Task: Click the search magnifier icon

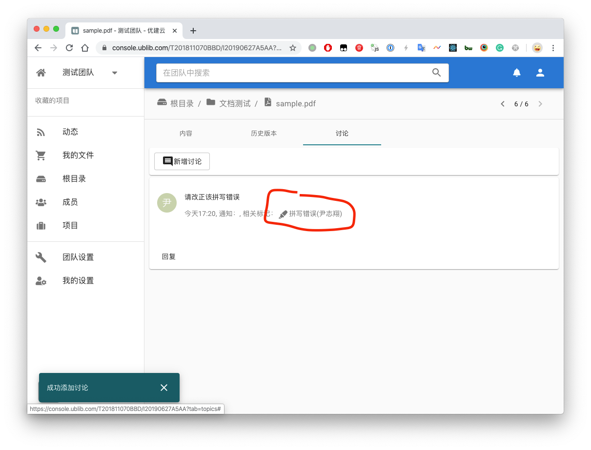Action: coord(436,73)
